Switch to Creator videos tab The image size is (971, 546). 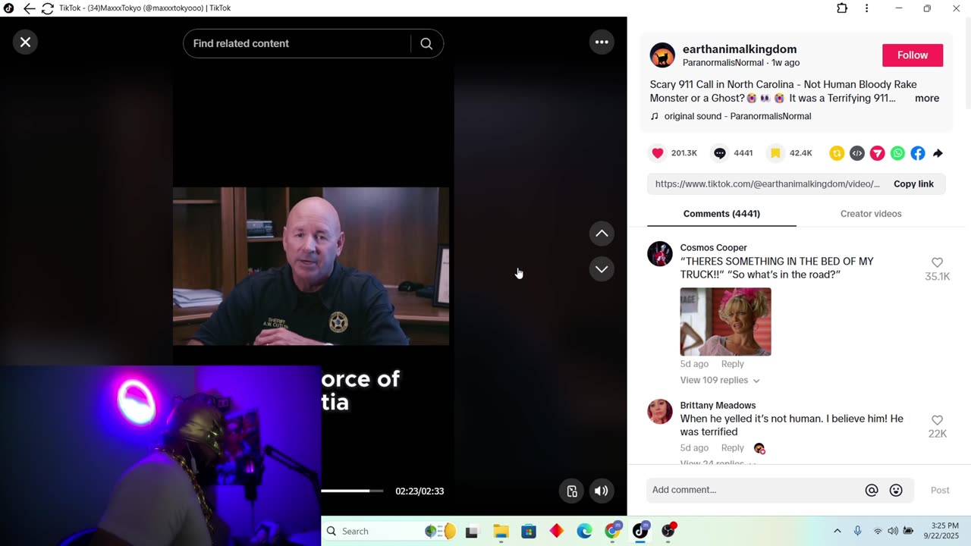tap(871, 214)
